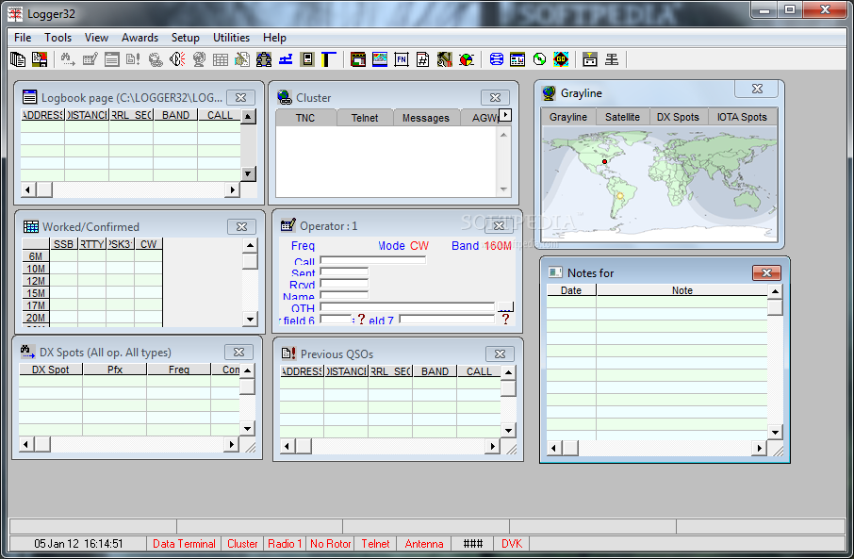Open the IOTA Spots tab
Image resolution: width=854 pixels, height=559 pixels.
tap(742, 117)
